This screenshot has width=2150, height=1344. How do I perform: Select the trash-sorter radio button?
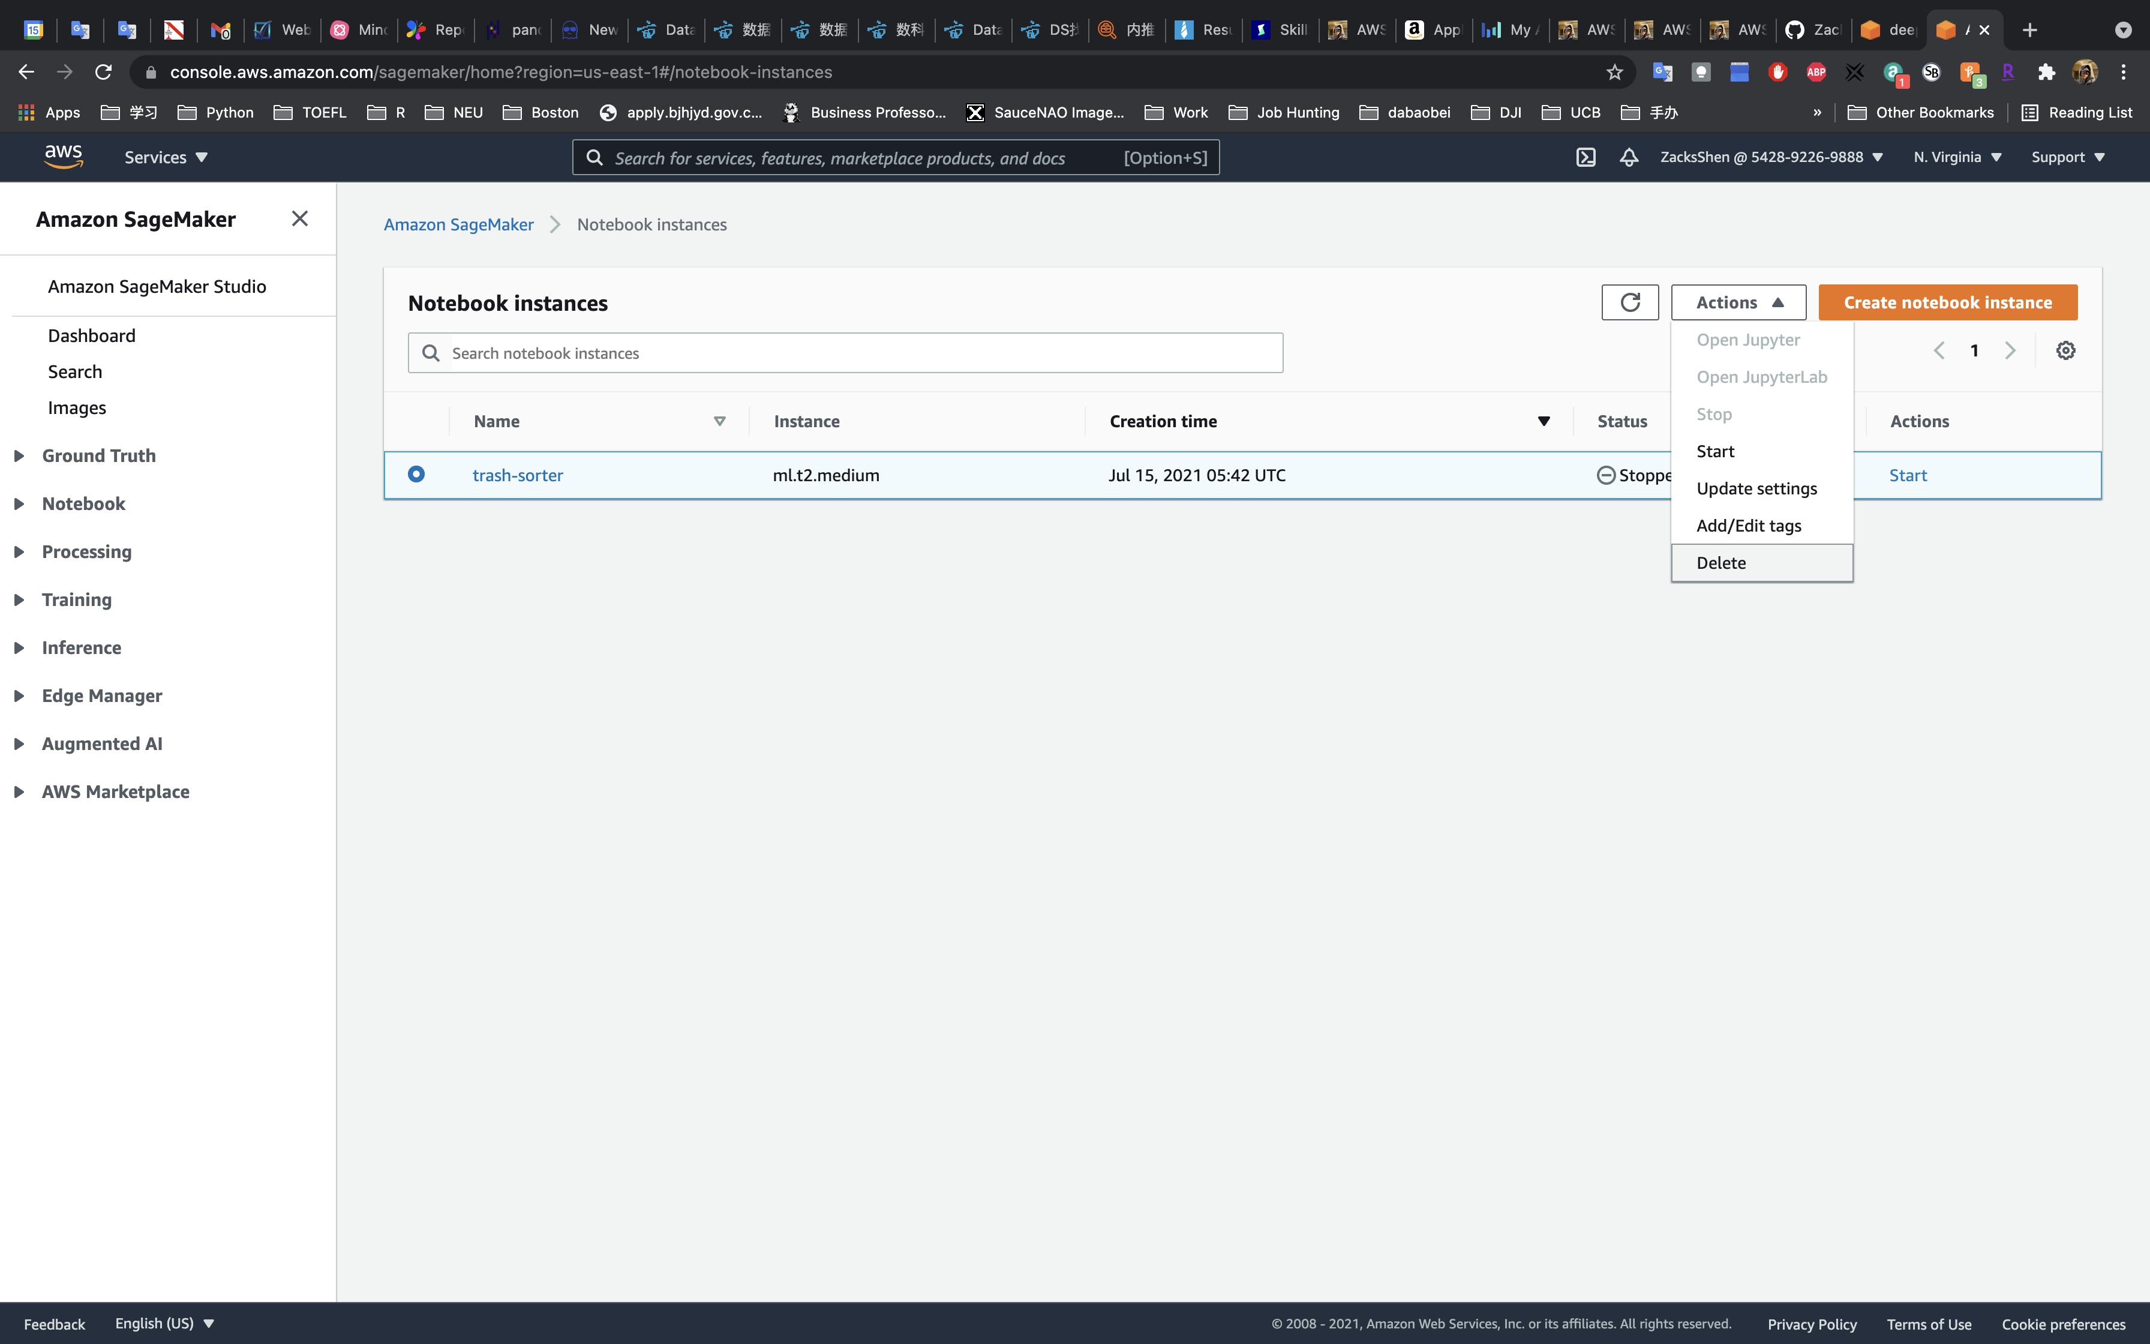(x=416, y=474)
